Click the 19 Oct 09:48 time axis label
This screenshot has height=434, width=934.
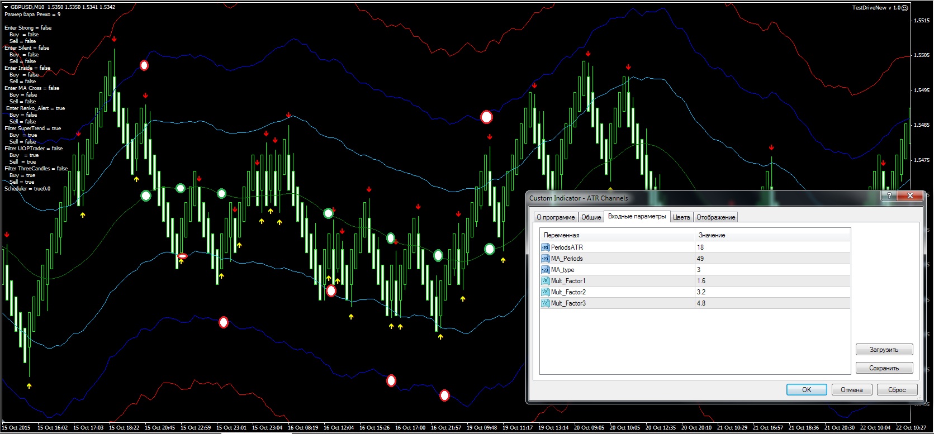(x=482, y=428)
